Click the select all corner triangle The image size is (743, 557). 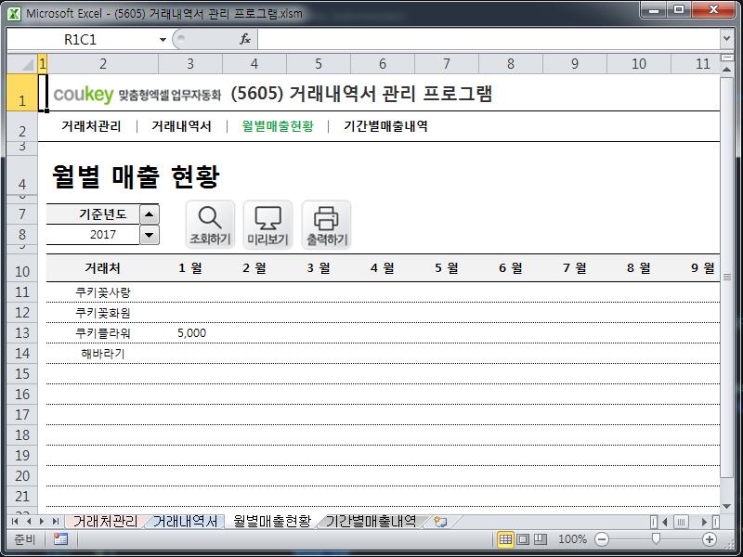22,63
